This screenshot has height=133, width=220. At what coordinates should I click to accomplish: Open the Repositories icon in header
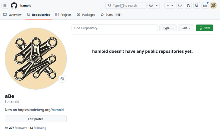pyautogui.click(x=196, y=5)
